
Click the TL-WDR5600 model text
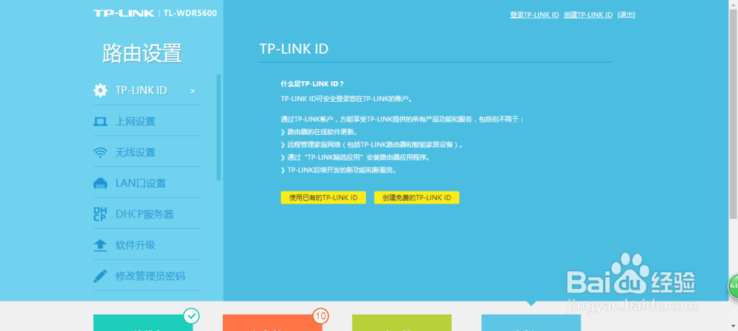tap(190, 13)
